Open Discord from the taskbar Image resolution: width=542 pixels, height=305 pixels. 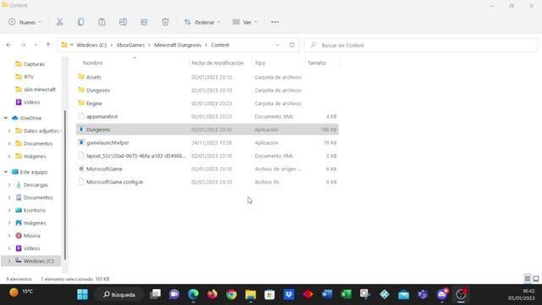[x=442, y=294]
